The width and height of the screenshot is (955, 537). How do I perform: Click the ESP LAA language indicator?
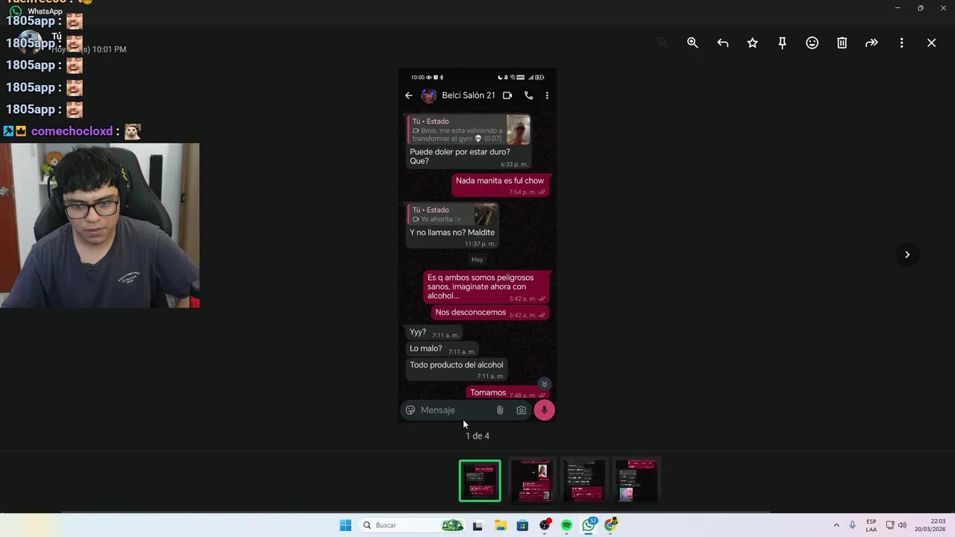pos(871,525)
